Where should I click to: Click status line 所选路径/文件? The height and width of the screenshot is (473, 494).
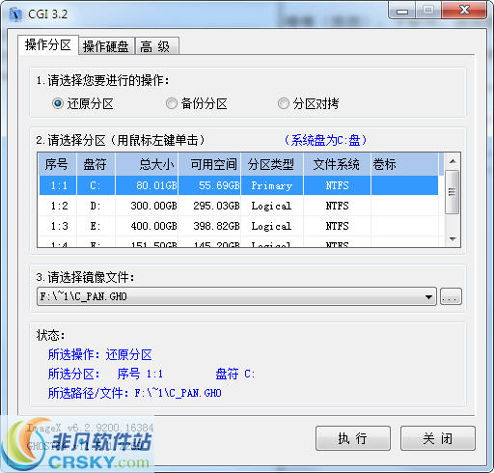tap(135, 393)
